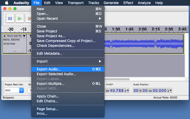
Task: Open the Analyze menu
Action: [144, 3]
